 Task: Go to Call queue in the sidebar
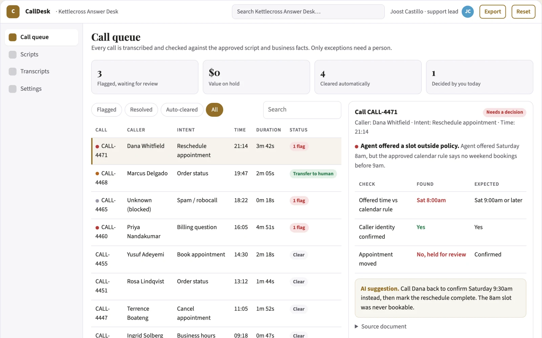pyautogui.click(x=41, y=37)
